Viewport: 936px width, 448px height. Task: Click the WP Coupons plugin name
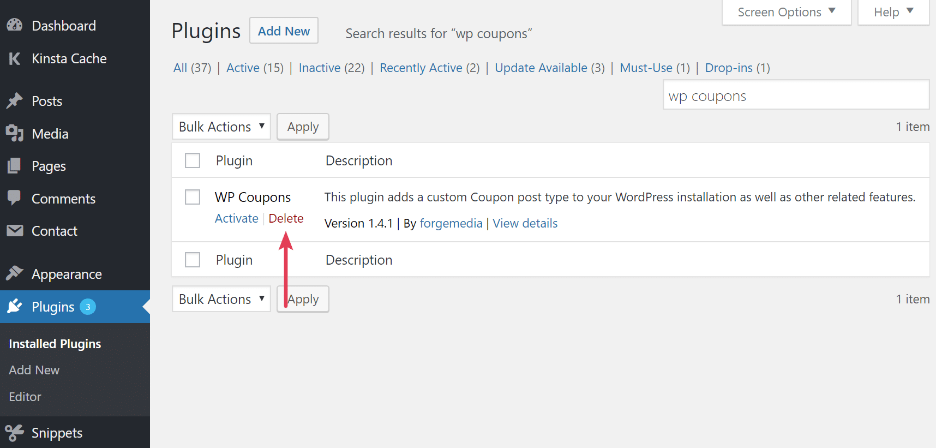click(253, 197)
